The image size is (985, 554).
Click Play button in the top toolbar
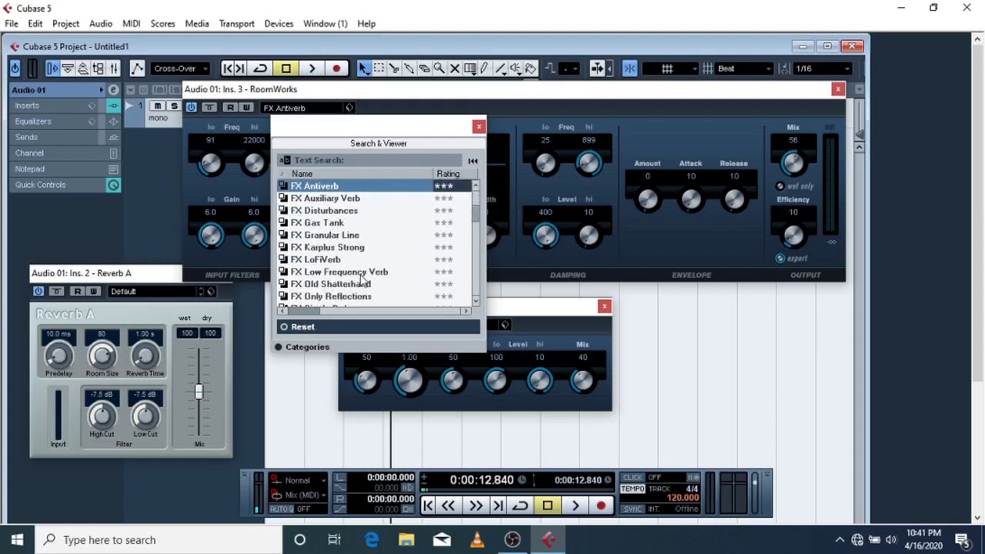coord(312,68)
